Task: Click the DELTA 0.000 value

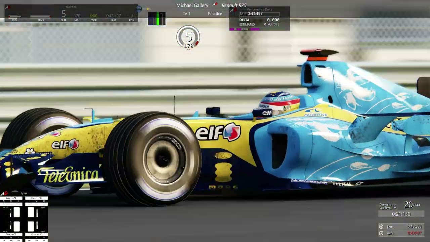Action: click(273, 20)
